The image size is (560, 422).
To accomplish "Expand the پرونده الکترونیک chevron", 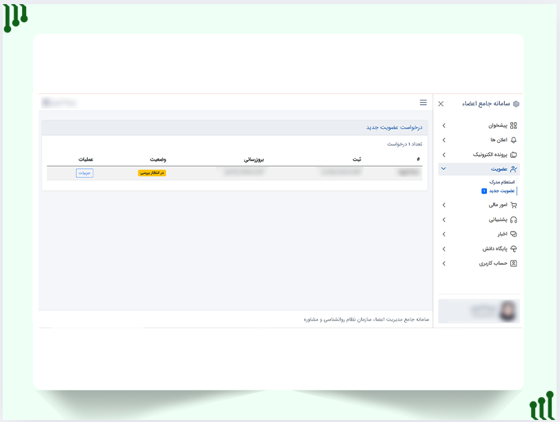I will 444,154.
